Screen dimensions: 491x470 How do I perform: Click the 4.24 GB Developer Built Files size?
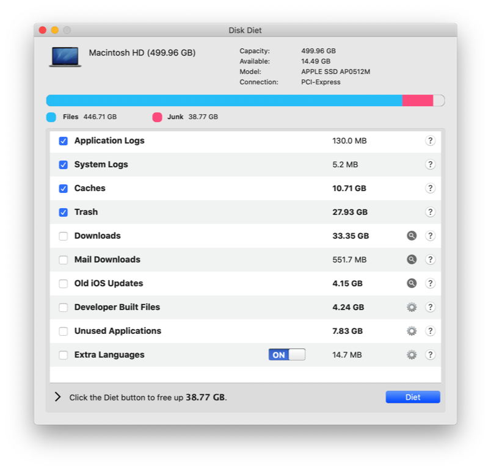click(x=348, y=307)
